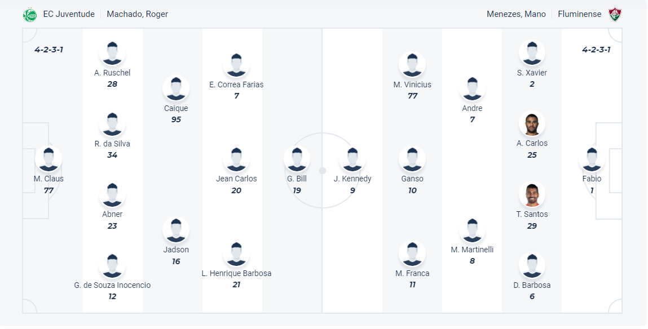The height and width of the screenshot is (329, 648).
Task: Select Fabio goalkeeper avatar icon
Action: (592, 159)
